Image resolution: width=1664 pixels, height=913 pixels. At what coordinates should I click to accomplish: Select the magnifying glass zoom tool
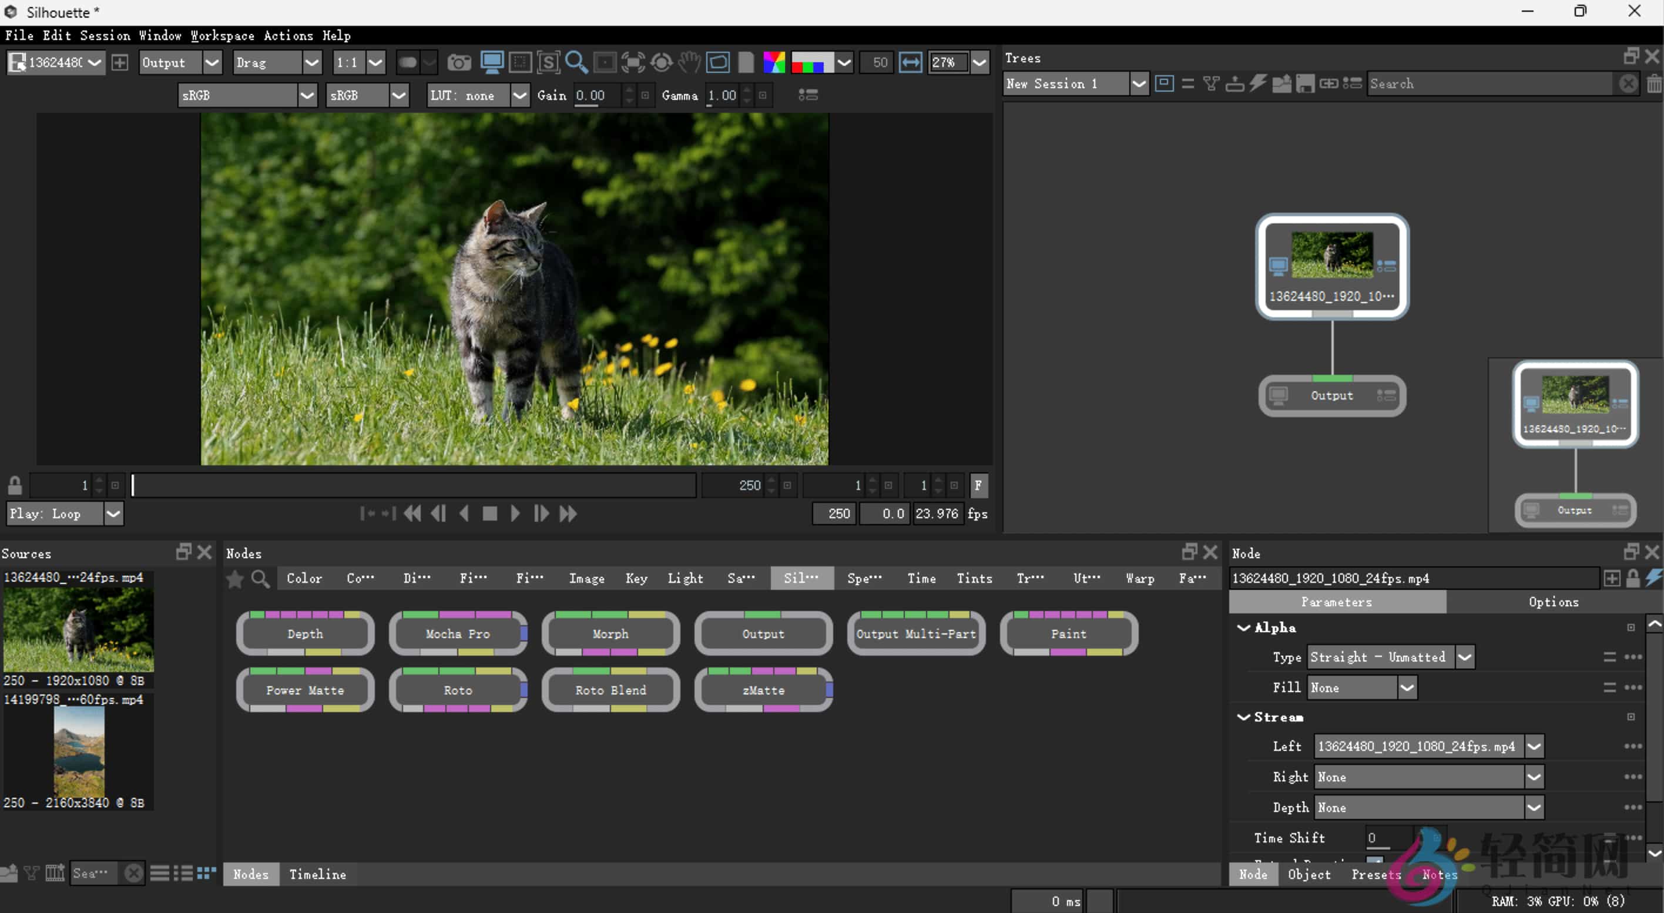coord(575,63)
